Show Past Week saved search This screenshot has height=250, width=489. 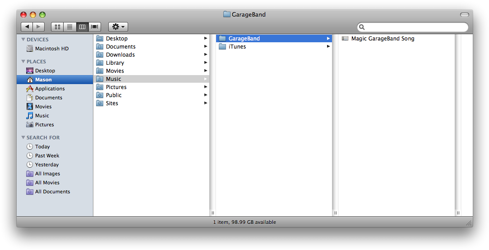click(x=55, y=156)
